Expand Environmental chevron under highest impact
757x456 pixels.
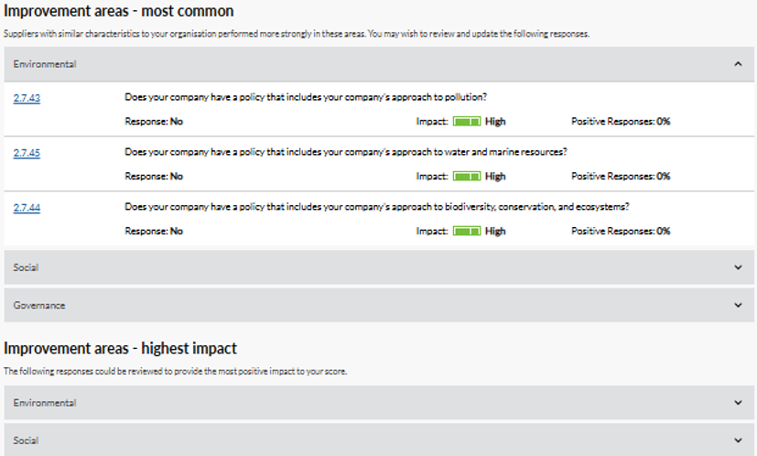pos(738,403)
